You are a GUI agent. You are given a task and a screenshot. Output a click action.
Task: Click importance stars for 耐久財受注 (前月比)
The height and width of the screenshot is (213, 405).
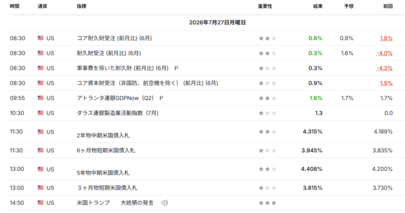(x=267, y=53)
